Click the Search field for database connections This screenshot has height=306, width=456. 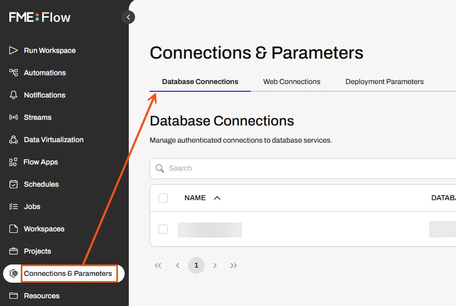[x=303, y=169]
